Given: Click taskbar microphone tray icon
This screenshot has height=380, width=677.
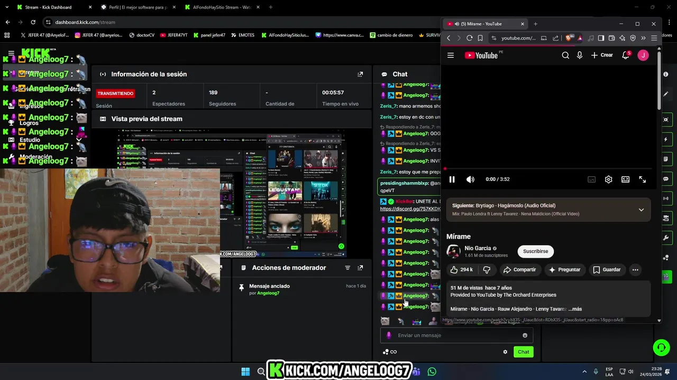Looking at the screenshot, I should 596,372.
